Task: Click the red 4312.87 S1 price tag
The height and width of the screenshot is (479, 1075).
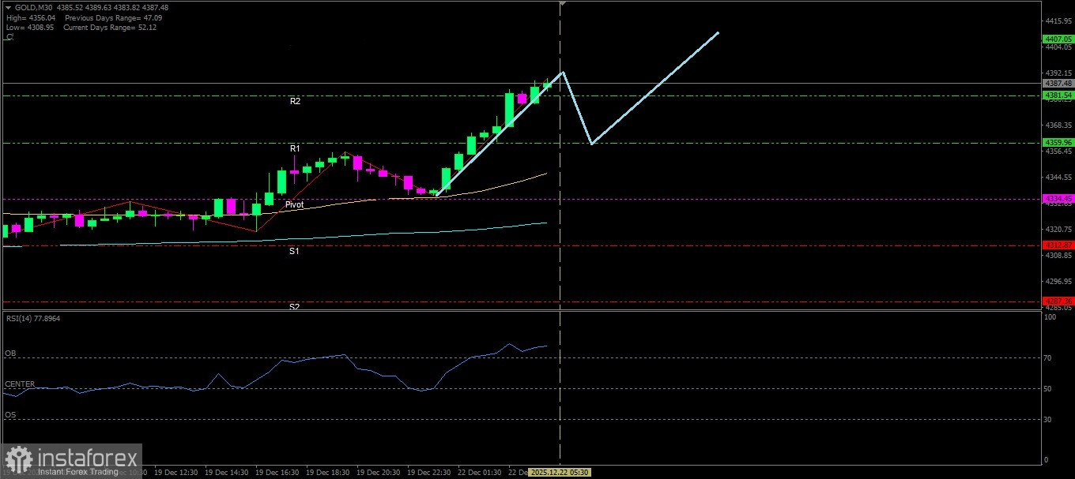Action: pos(1058,245)
